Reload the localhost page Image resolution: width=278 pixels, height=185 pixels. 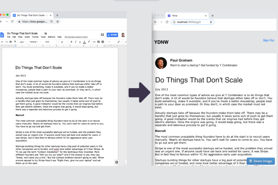pos(167,22)
